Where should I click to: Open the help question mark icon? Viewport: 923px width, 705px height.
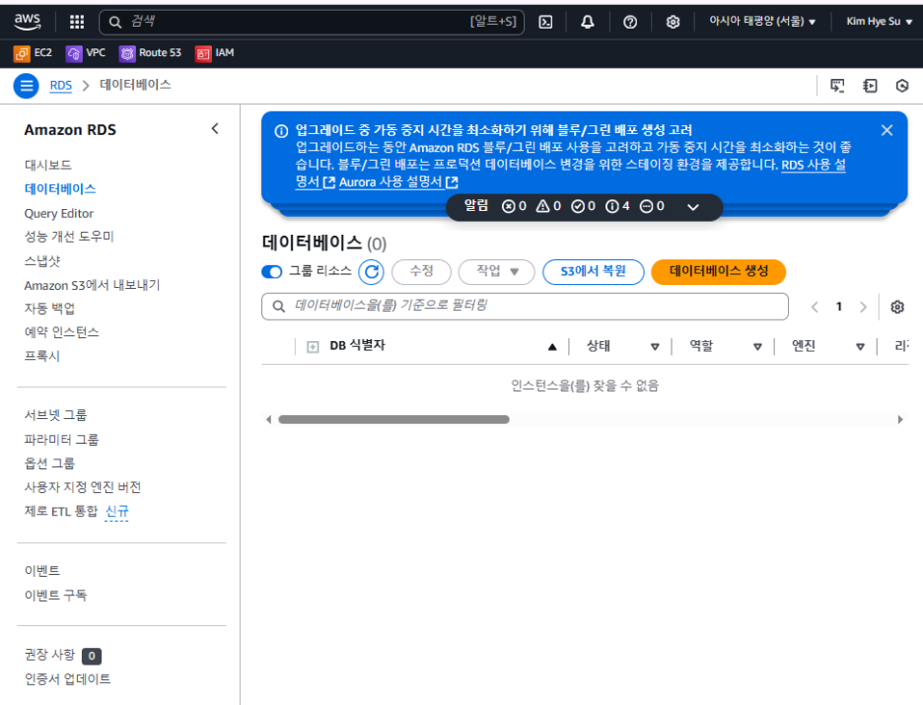(x=630, y=22)
